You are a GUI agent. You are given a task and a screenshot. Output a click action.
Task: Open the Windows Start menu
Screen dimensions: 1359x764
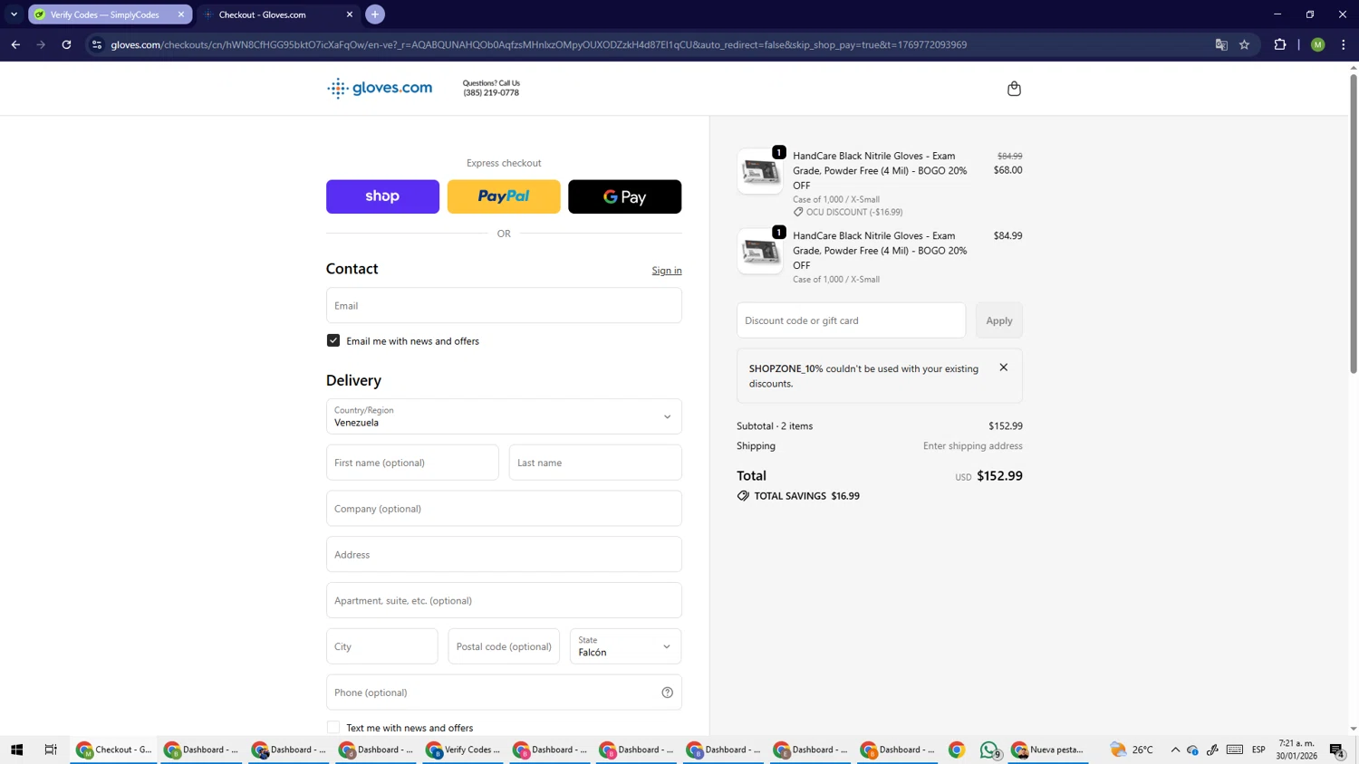pyautogui.click(x=16, y=750)
